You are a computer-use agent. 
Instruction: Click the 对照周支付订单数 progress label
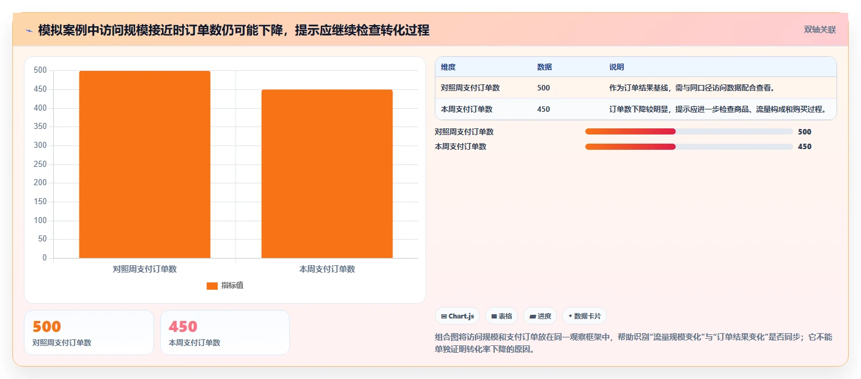click(x=464, y=131)
